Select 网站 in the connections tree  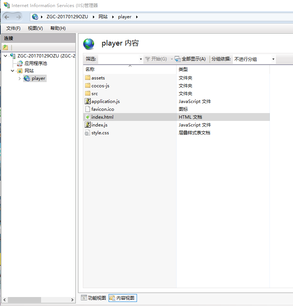29,71
